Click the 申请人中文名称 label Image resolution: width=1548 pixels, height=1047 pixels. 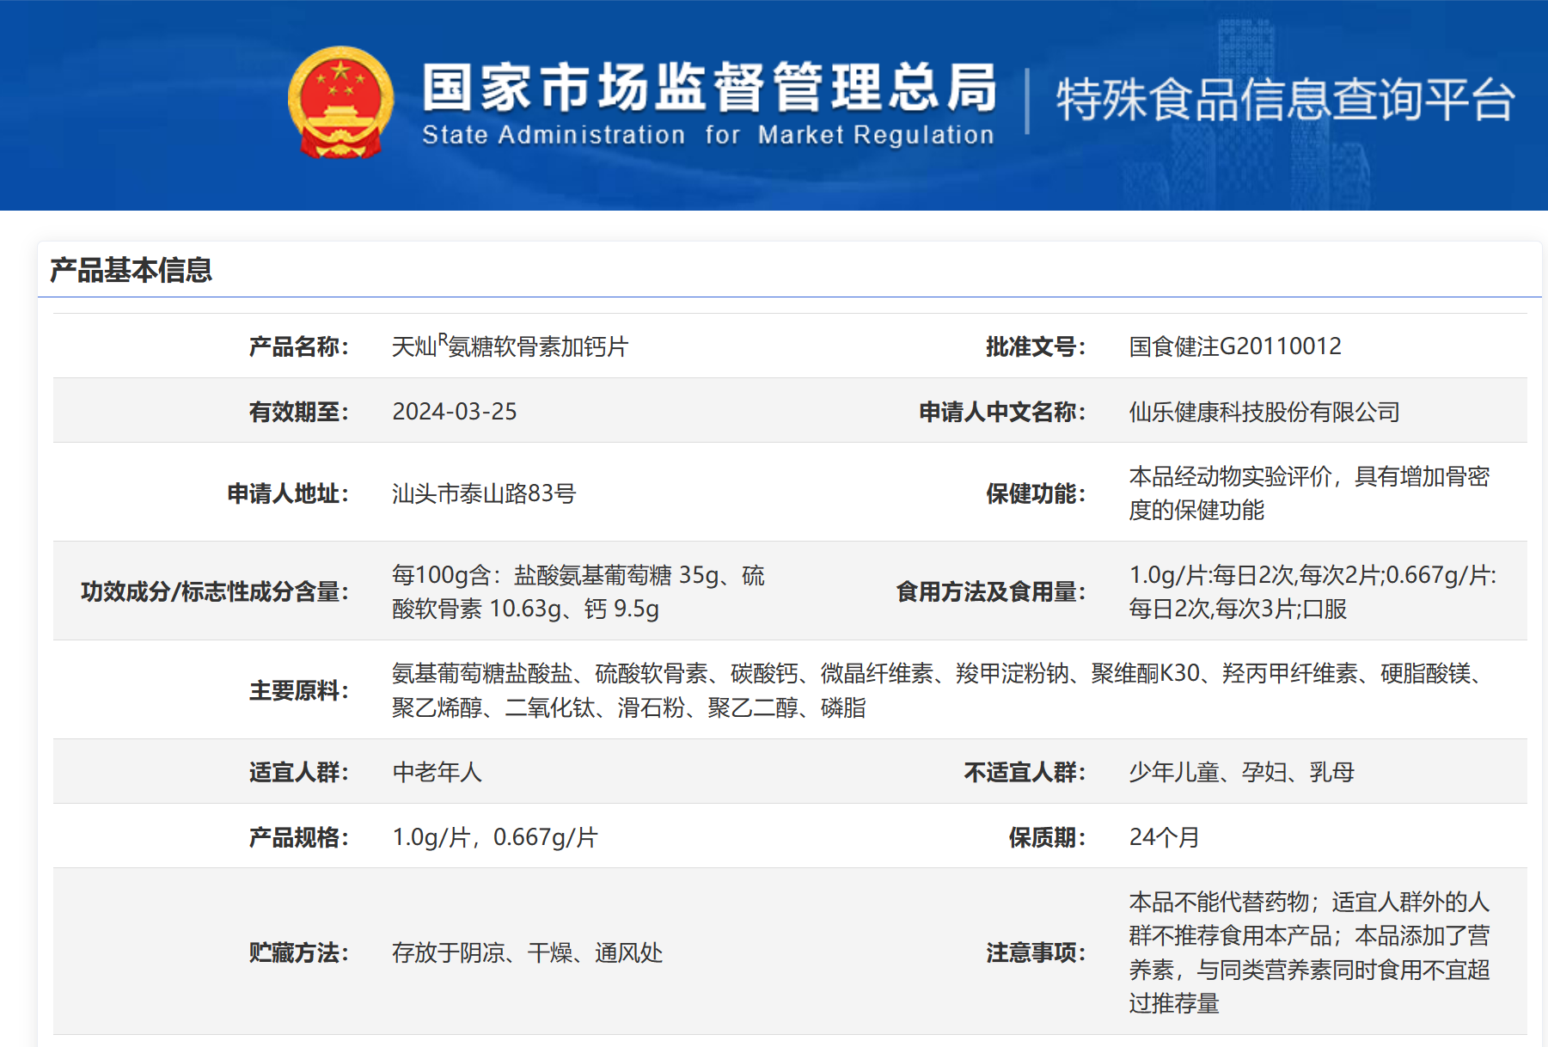[x=1002, y=412]
